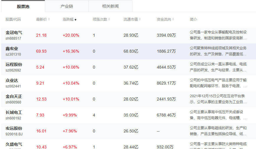The width and height of the screenshot is (256, 149).
Task: Click market cap 35.03亿
Action: [131, 115]
